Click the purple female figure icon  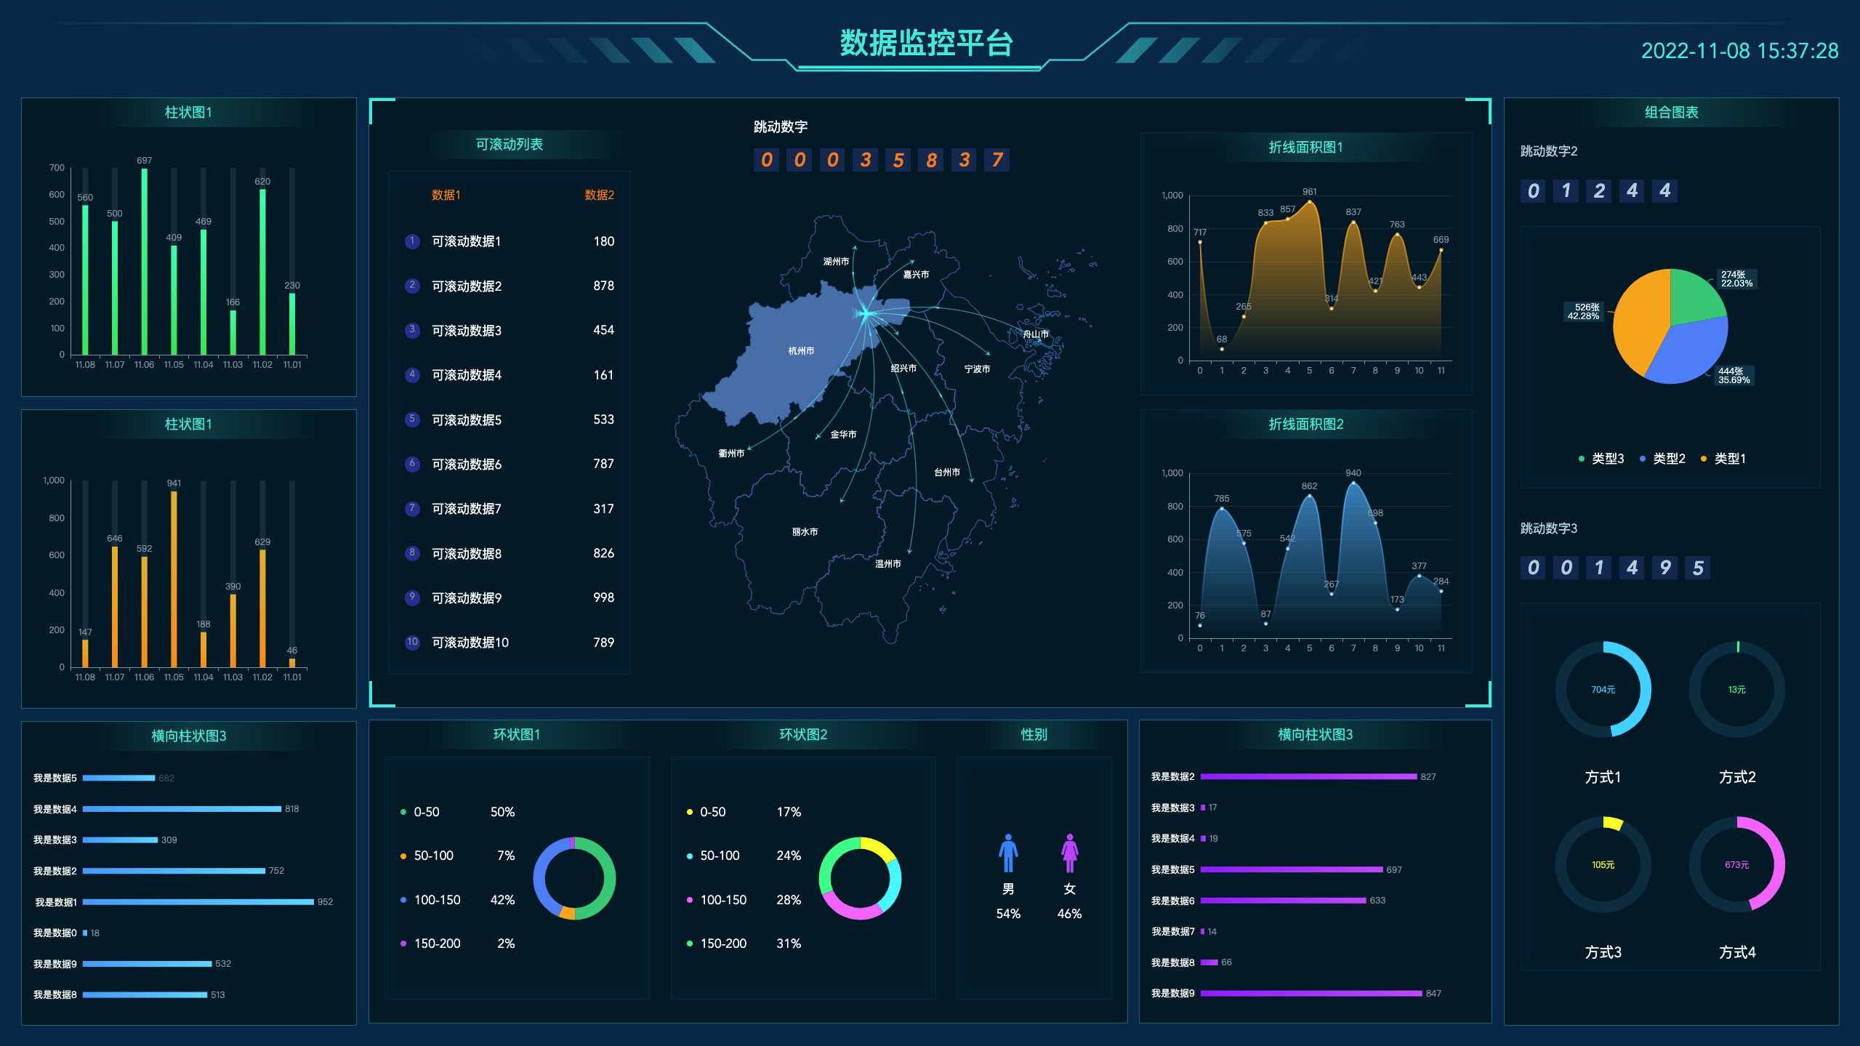coord(1069,853)
